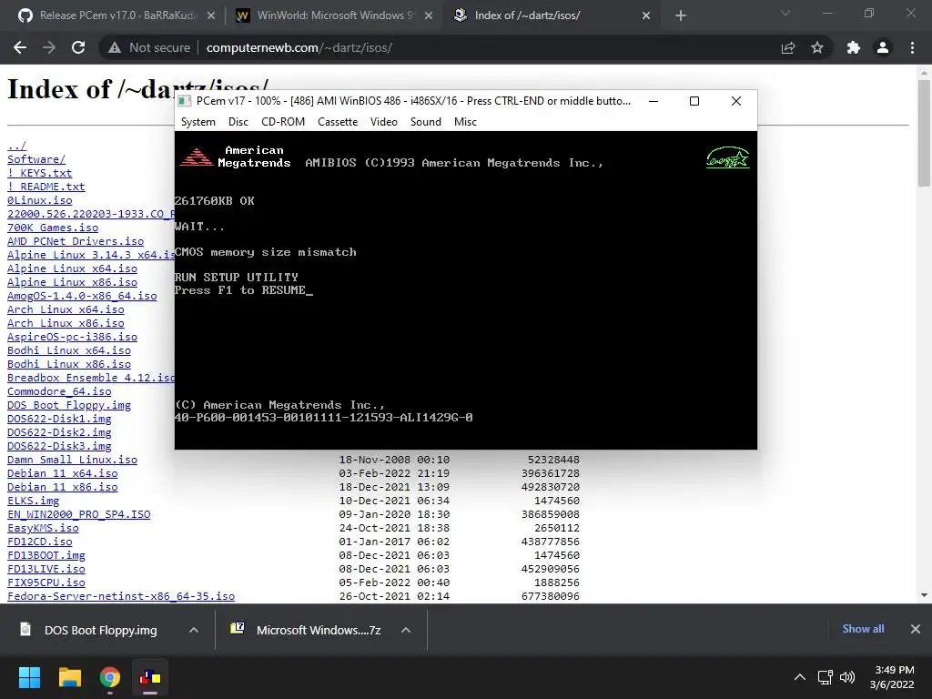Click Show all downloads

(x=863, y=629)
